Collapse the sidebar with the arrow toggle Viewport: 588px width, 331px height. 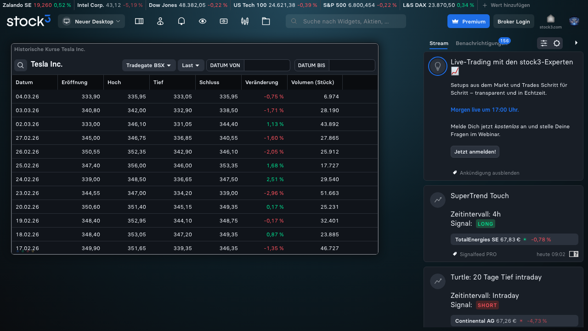coord(577,43)
